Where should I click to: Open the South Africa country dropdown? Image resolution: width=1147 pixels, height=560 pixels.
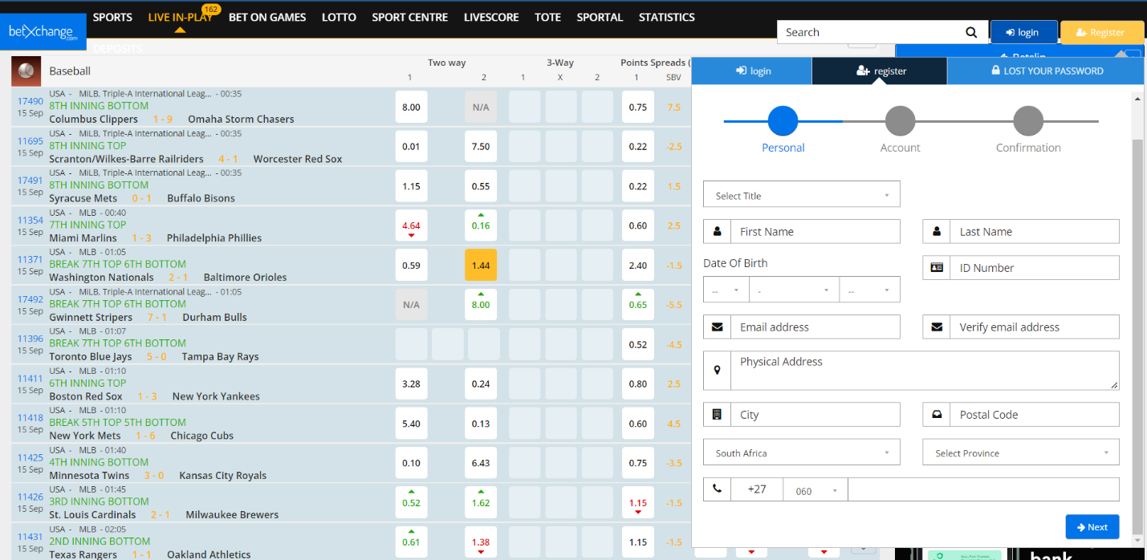(x=801, y=452)
